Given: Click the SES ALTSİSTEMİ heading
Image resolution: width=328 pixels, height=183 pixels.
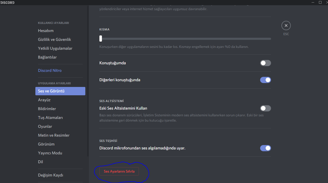Looking at the screenshot, I should tap(111, 101).
